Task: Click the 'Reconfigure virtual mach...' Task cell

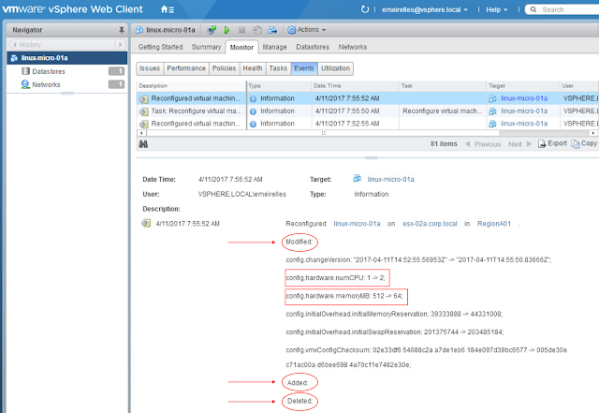Action: pos(442,111)
